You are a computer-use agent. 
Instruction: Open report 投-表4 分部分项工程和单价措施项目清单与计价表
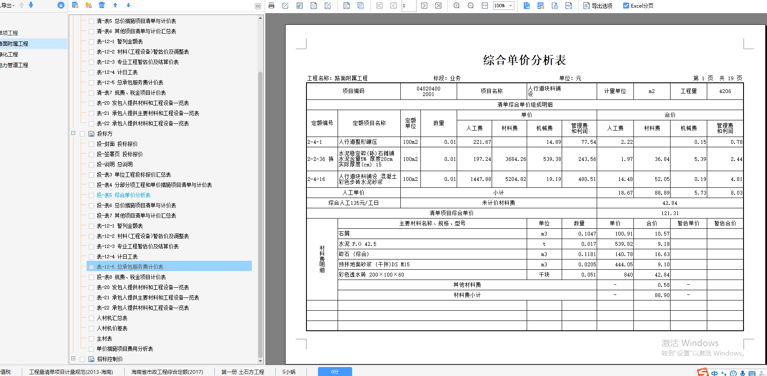154,185
